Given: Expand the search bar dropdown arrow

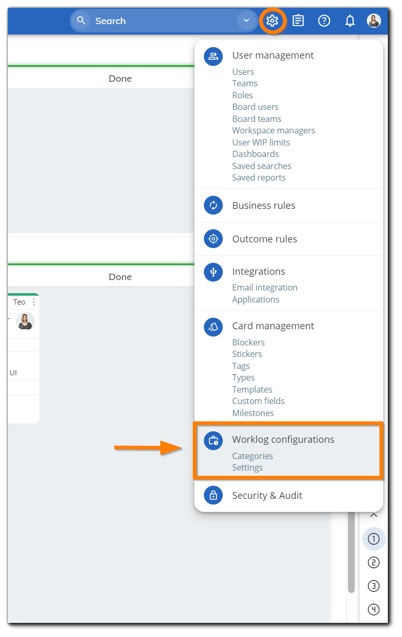Looking at the screenshot, I should click(x=246, y=20).
